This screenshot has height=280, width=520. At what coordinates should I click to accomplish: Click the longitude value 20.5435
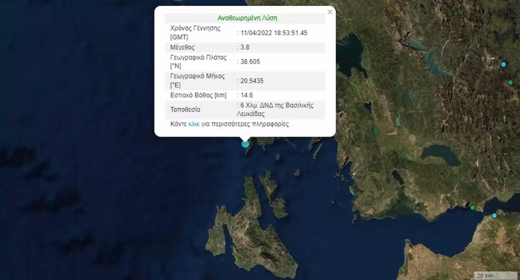[252, 81]
